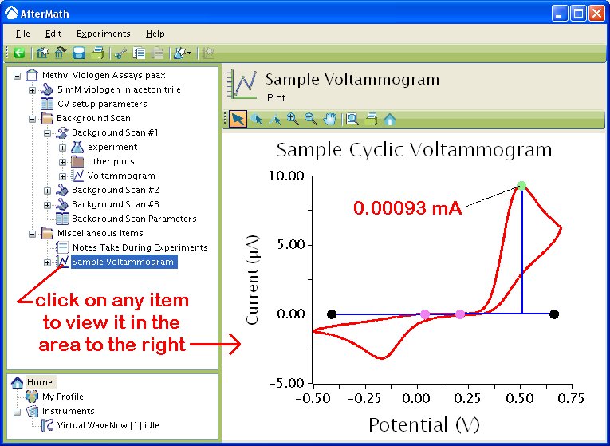The width and height of the screenshot is (610, 446).
Task: Collapse the Background Scan folder
Action: [x=32, y=119]
